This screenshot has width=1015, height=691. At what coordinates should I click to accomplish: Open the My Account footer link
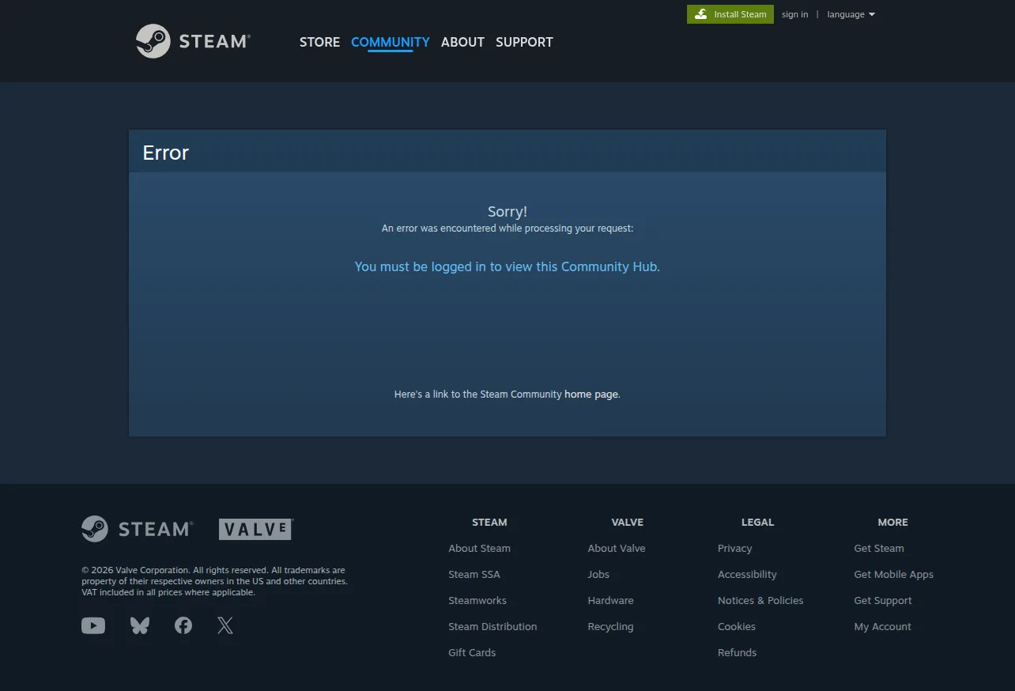click(882, 626)
